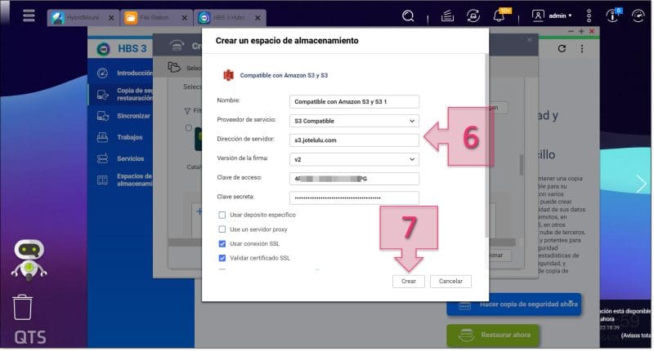Open the QTS main menu hamburger icon
The width and height of the screenshot is (654, 351).
tap(29, 16)
